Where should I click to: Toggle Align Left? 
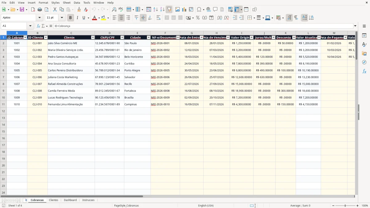coord(114,18)
